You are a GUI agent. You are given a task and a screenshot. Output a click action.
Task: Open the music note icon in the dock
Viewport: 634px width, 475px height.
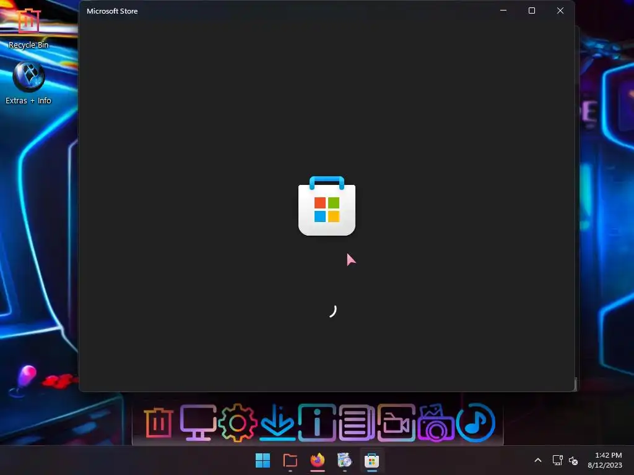pos(475,423)
